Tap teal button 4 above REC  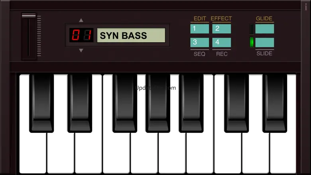pos(222,42)
